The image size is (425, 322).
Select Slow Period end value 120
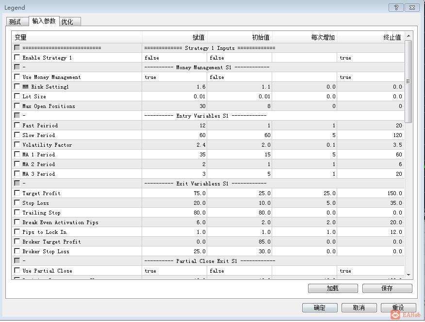(x=371, y=135)
